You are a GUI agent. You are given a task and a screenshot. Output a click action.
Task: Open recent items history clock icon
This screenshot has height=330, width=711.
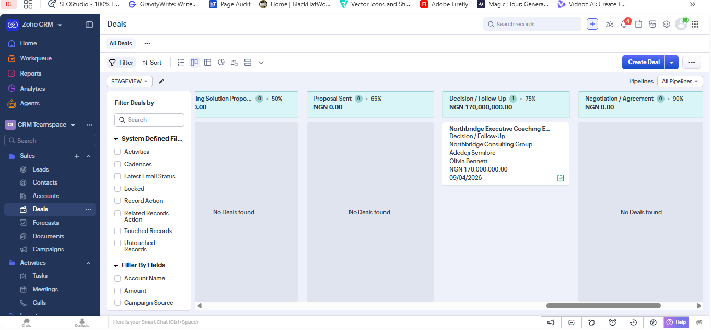(x=633, y=322)
